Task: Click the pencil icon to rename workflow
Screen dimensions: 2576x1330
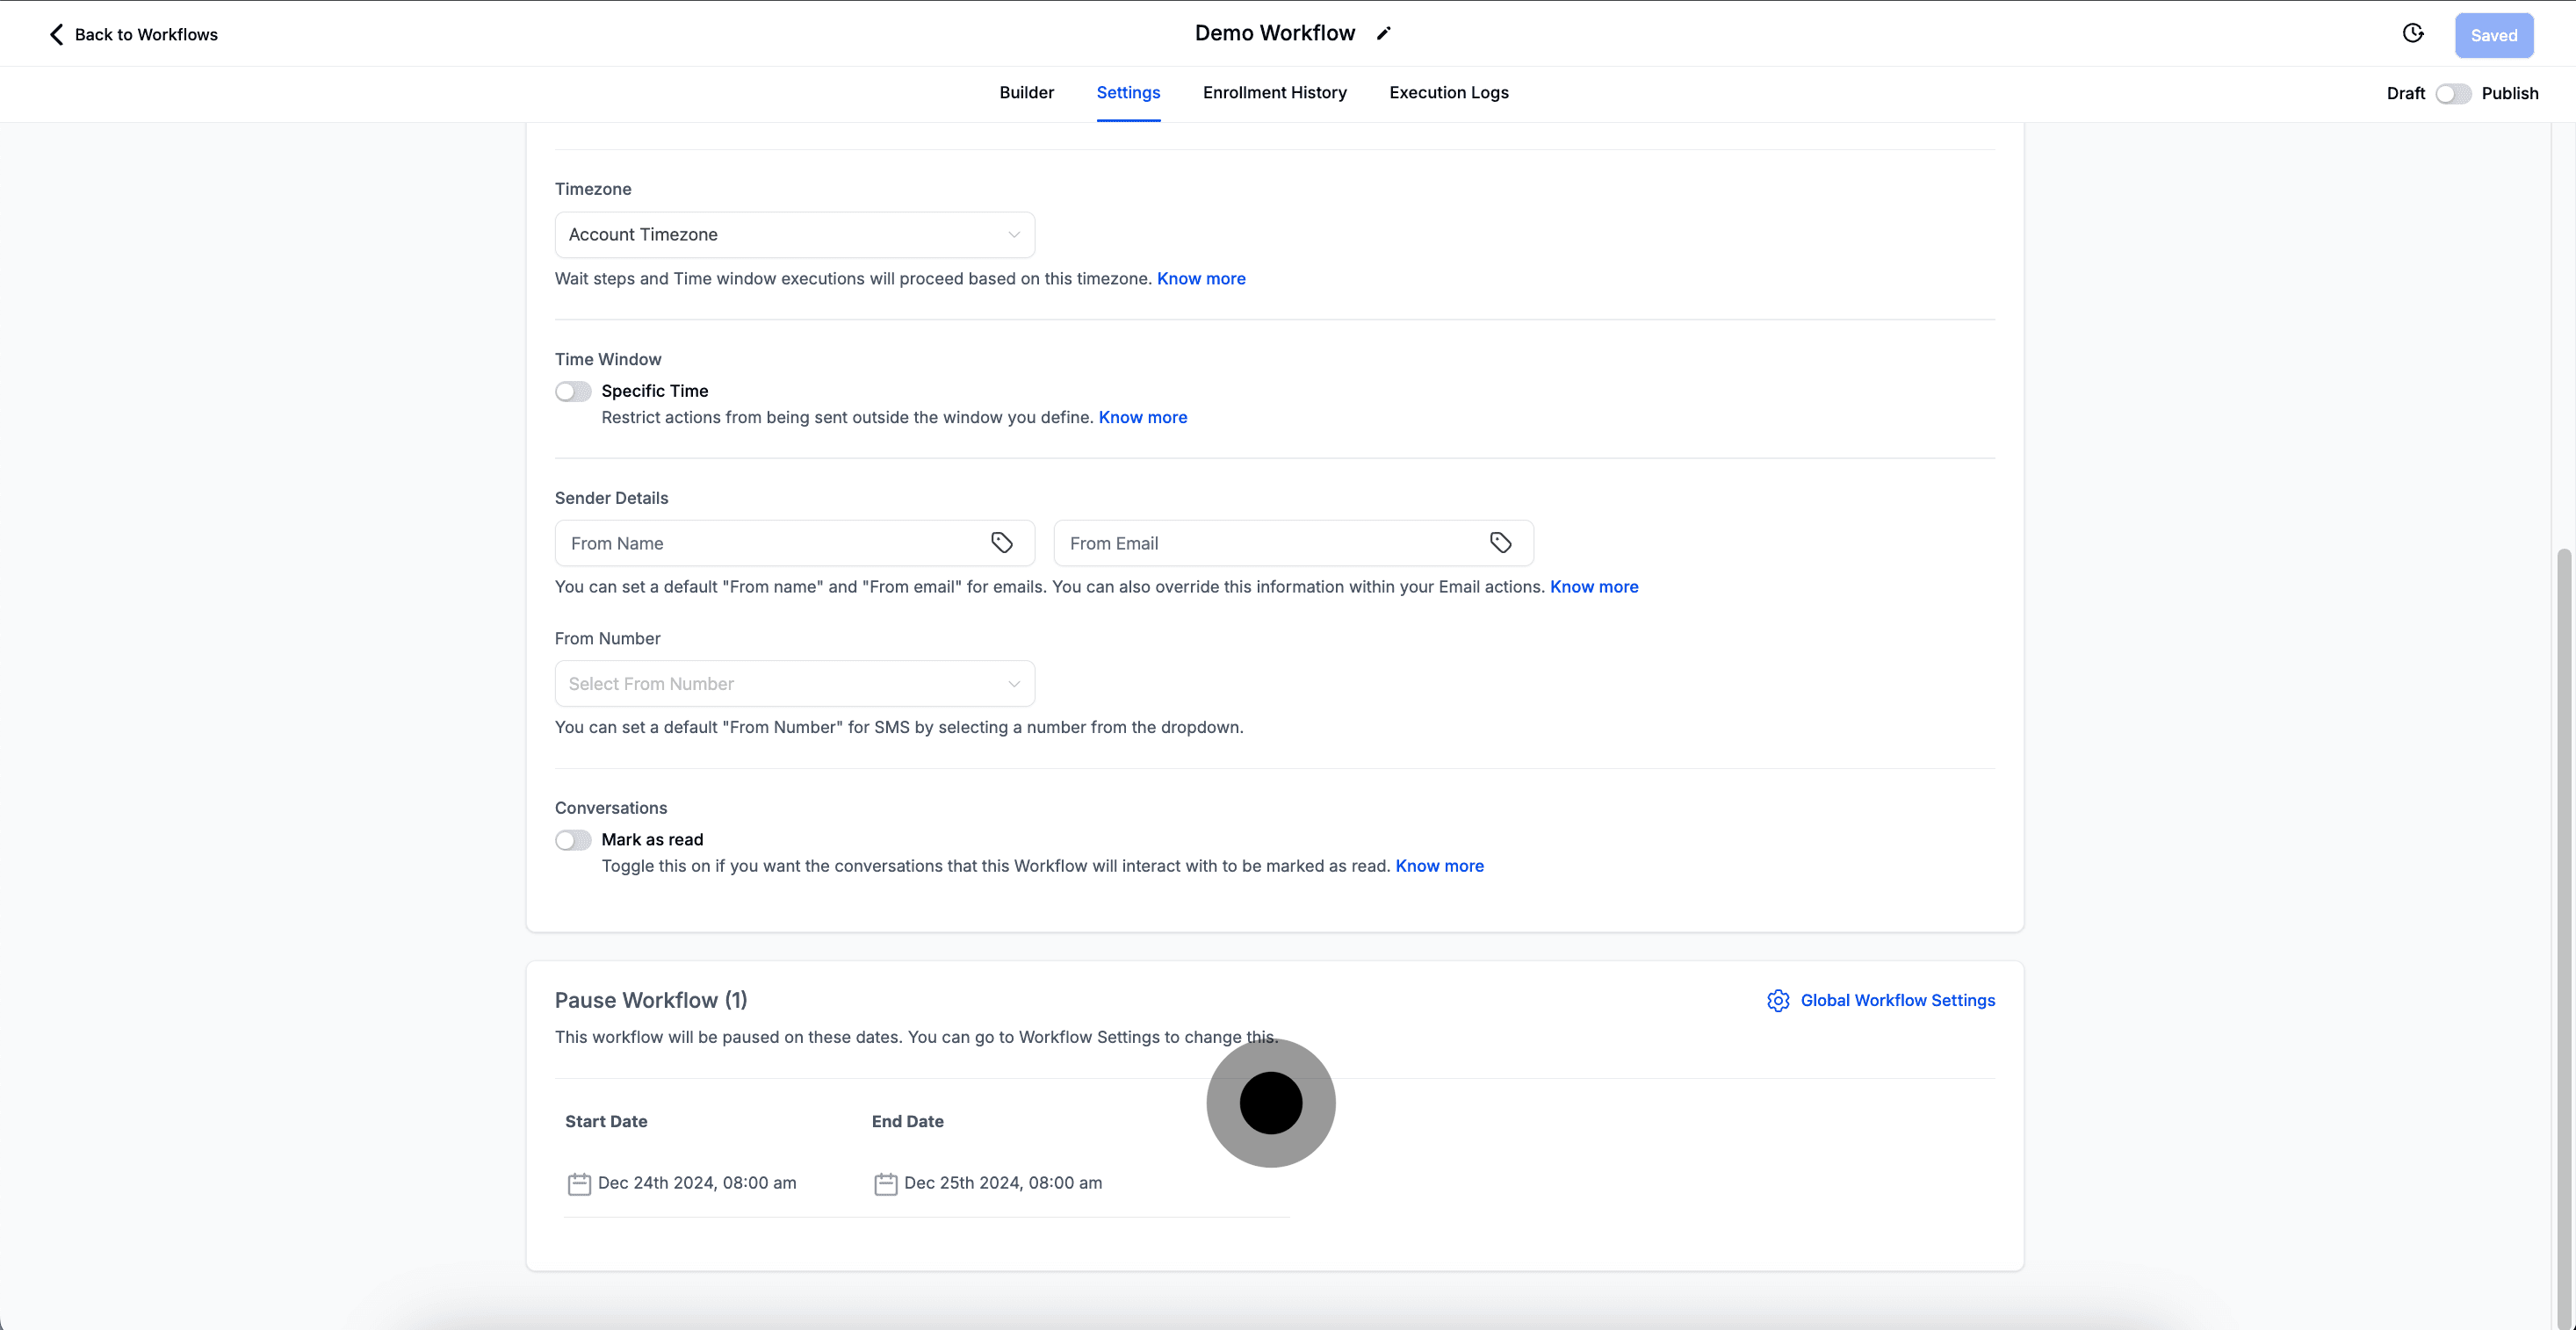Action: [1384, 33]
